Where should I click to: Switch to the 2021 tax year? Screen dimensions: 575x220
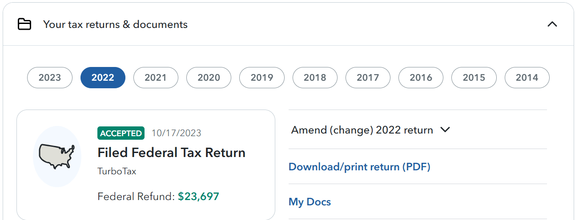point(156,78)
